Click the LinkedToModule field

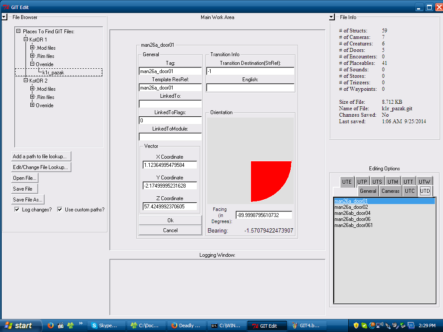tap(170, 137)
